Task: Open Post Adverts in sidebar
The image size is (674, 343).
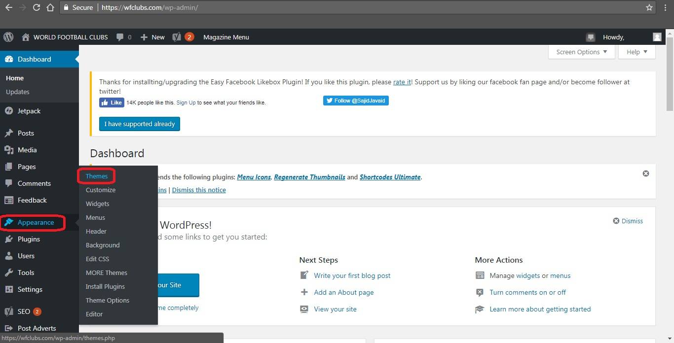Action: [x=39, y=328]
